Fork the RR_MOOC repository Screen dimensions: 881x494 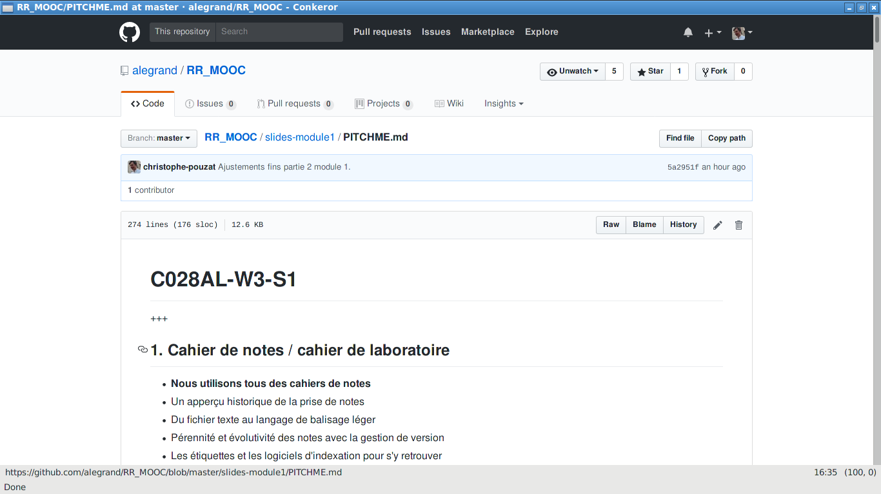click(x=715, y=72)
